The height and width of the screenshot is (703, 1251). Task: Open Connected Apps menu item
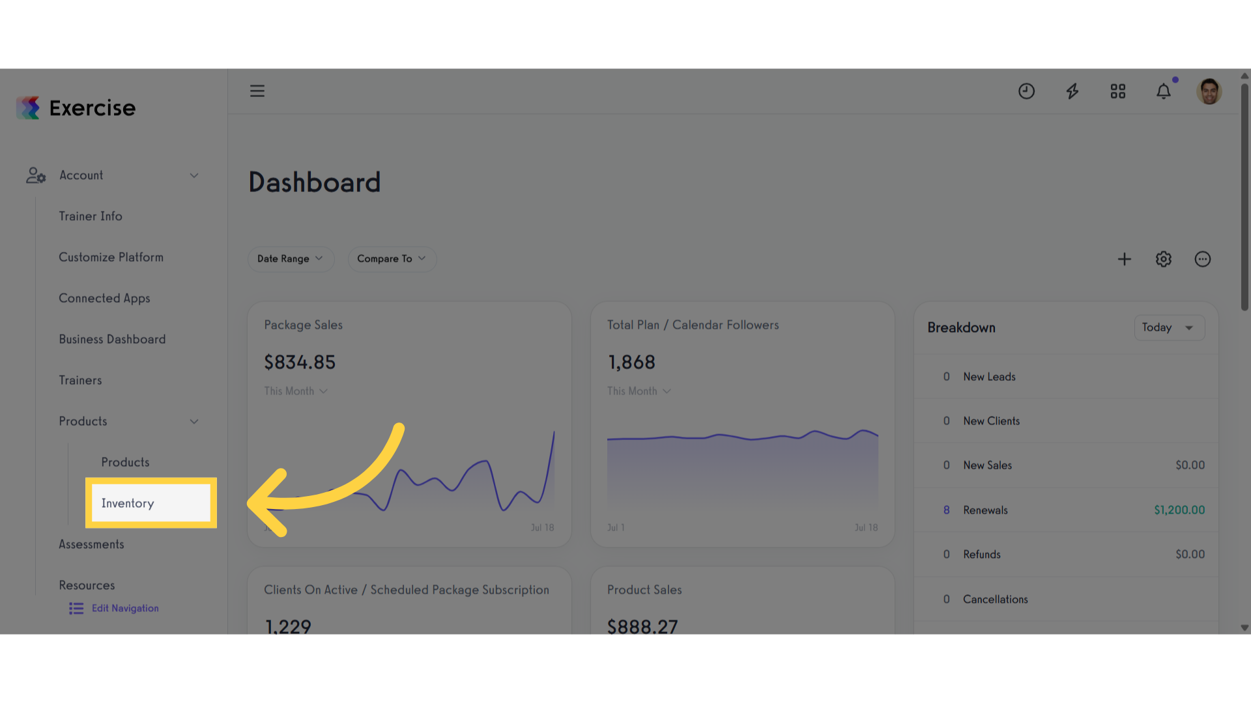tap(104, 298)
